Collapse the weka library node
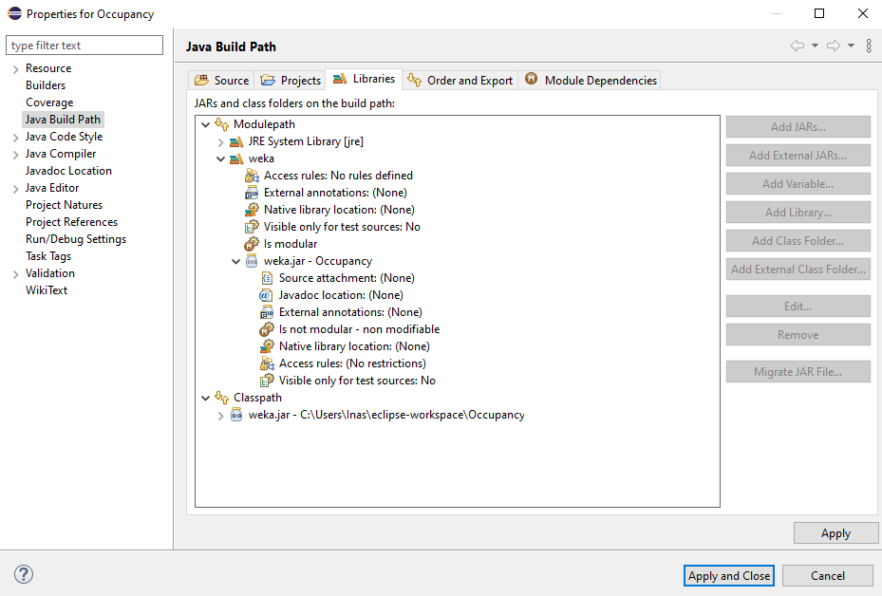 point(221,158)
